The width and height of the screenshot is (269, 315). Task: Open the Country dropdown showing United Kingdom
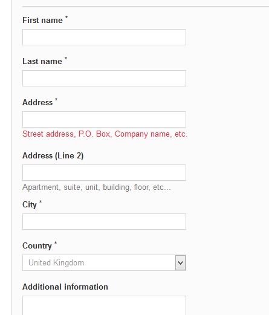(x=104, y=262)
